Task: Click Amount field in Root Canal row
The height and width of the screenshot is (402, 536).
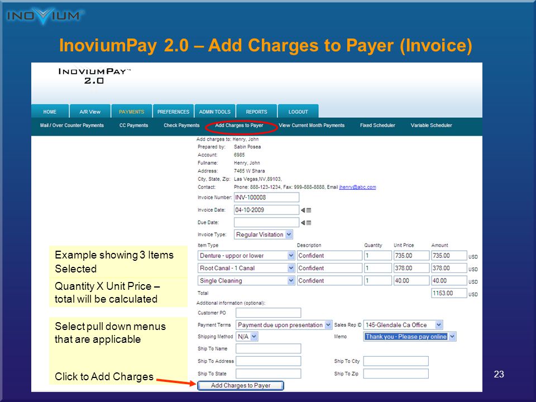Action: pyautogui.click(x=449, y=268)
